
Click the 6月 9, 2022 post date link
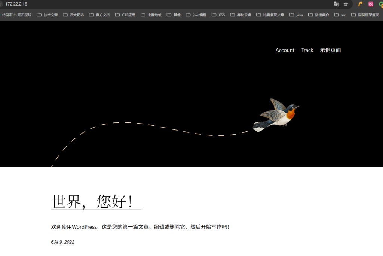(x=62, y=242)
